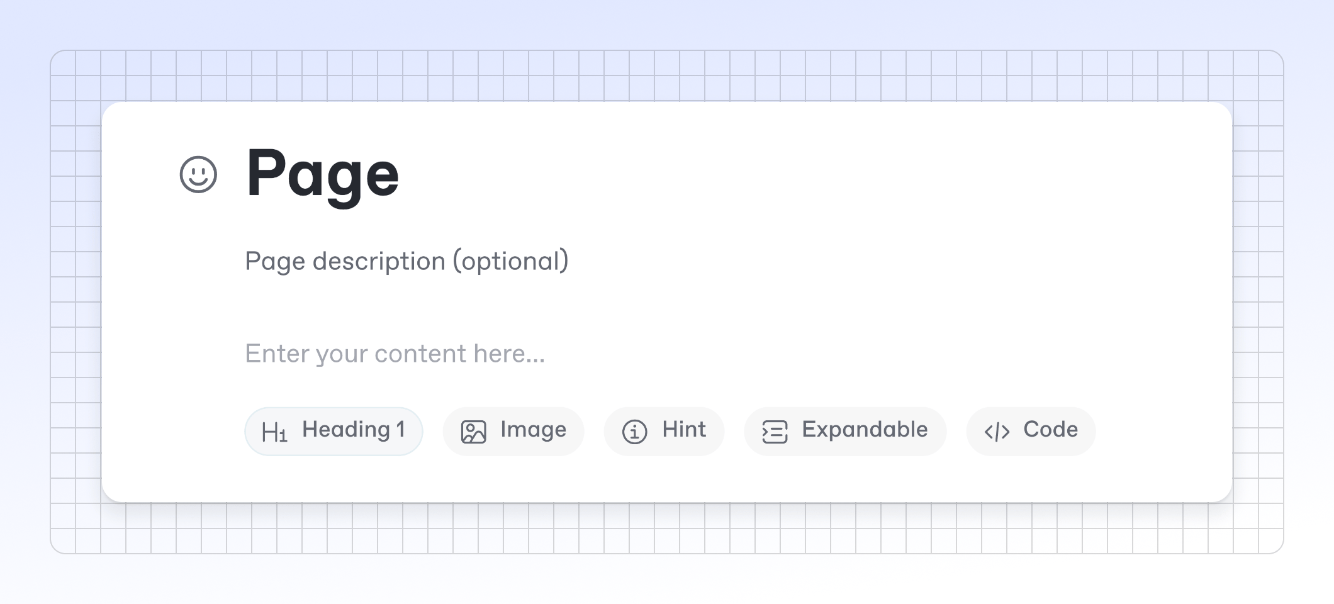Image resolution: width=1334 pixels, height=604 pixels.
Task: Click the "Expandable" label text
Action: [865, 430]
